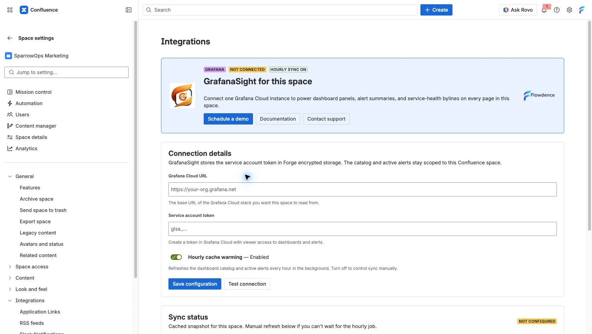Click the Connection details heading
This screenshot has height=334, width=592.
(200, 153)
